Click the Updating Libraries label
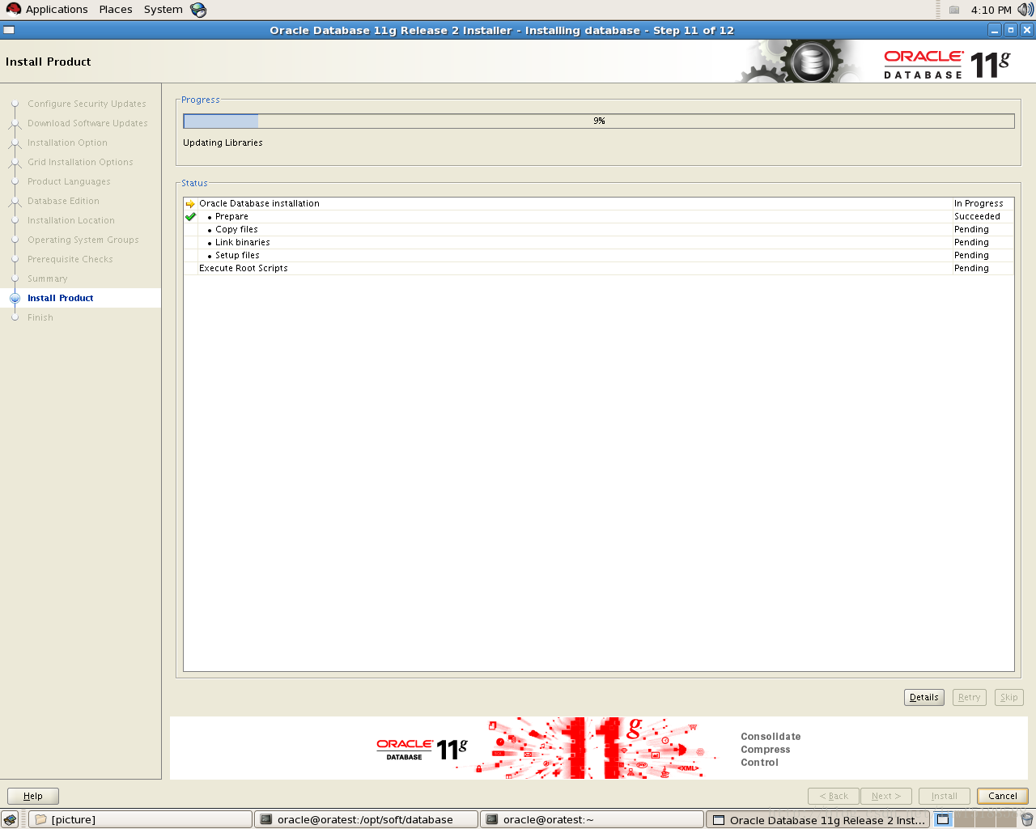Viewport: 1036px width, 829px height. pos(223,142)
